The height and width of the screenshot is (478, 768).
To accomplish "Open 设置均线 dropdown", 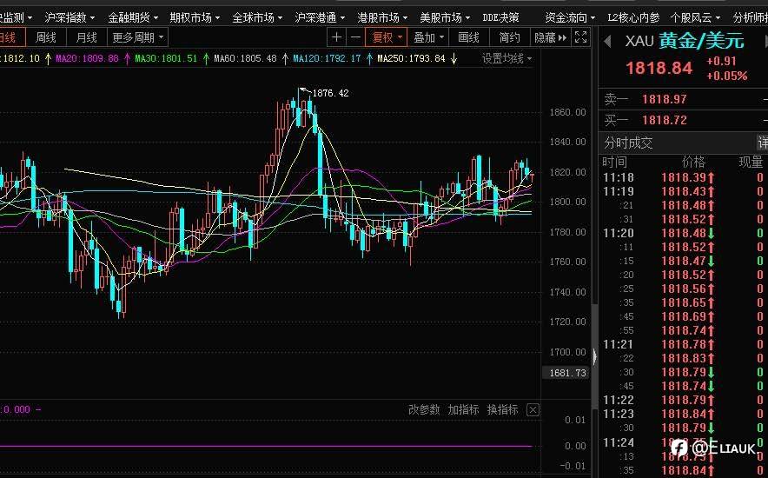I will pyautogui.click(x=507, y=59).
